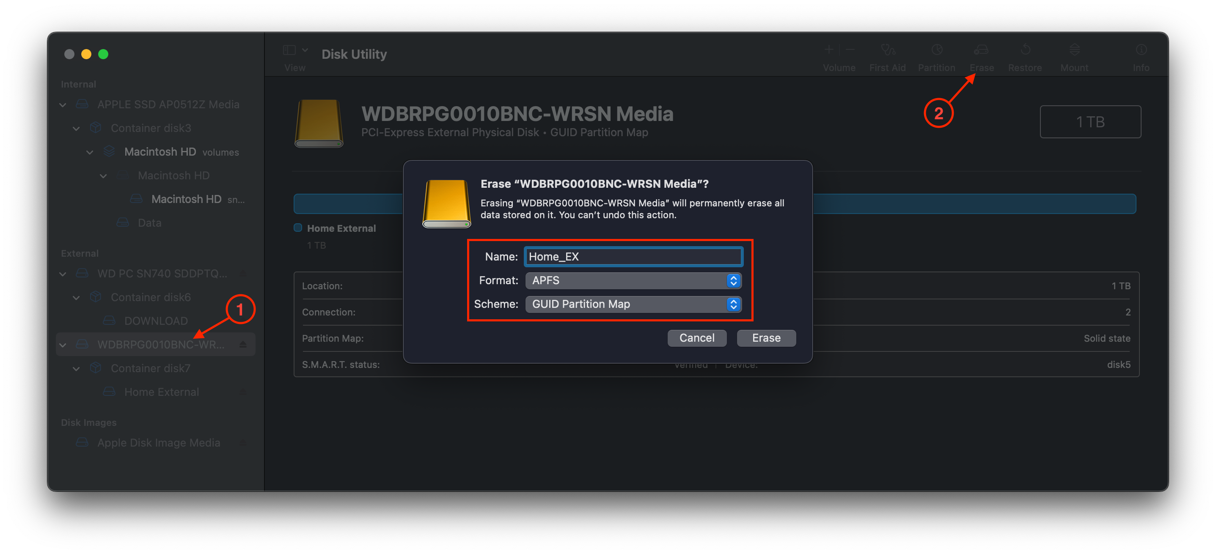The image size is (1216, 554).
Task: Cancel the erase operation
Action: pyautogui.click(x=697, y=338)
